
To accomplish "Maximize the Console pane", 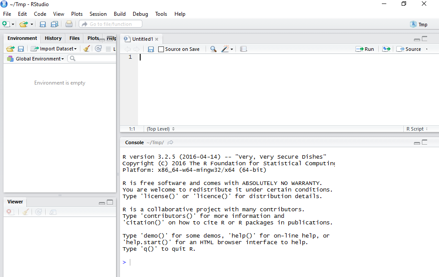I will [x=425, y=142].
